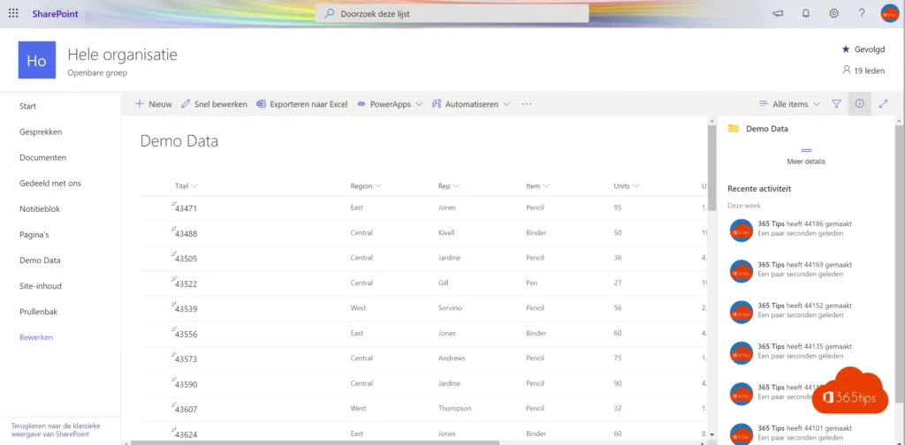
Task: Open Notitieblok in left navigation
Action: [40, 208]
